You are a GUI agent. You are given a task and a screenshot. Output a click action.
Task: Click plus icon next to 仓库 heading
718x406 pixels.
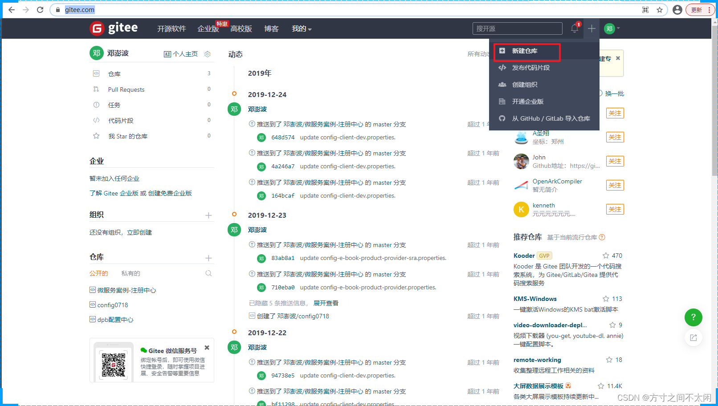point(208,258)
